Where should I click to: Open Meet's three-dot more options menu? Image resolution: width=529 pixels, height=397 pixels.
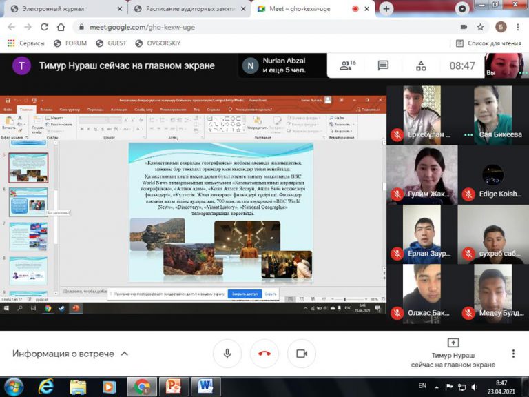[513, 354]
